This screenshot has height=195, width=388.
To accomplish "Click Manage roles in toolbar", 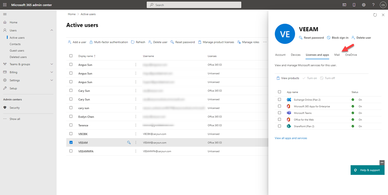I will coord(248,42).
